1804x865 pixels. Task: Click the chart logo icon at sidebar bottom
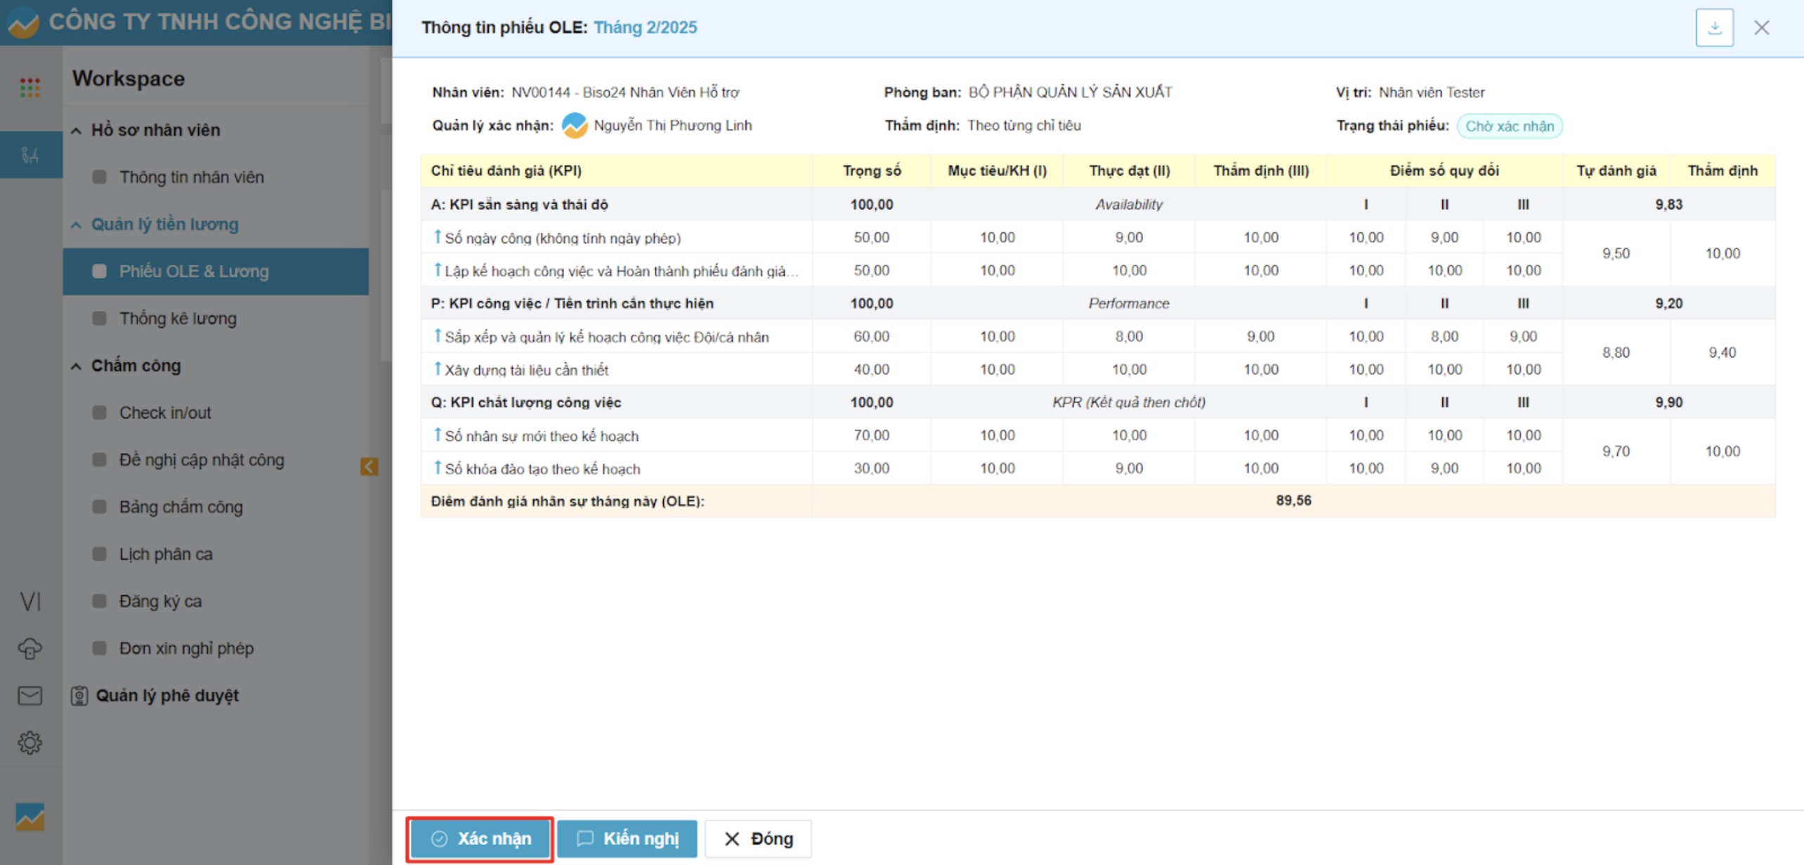(30, 817)
